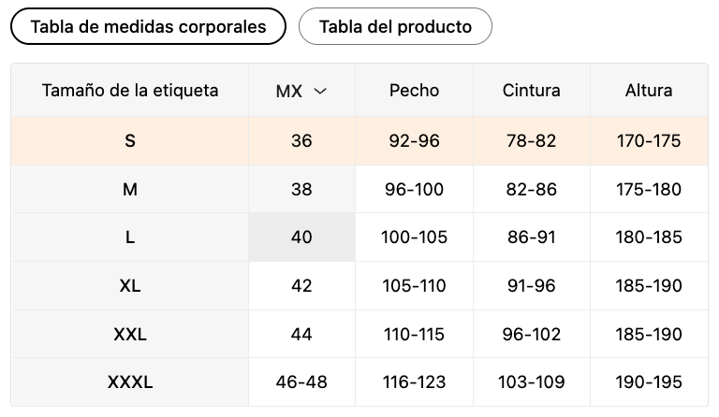Choose the L size row label
This screenshot has width=719, height=417.
(x=130, y=237)
